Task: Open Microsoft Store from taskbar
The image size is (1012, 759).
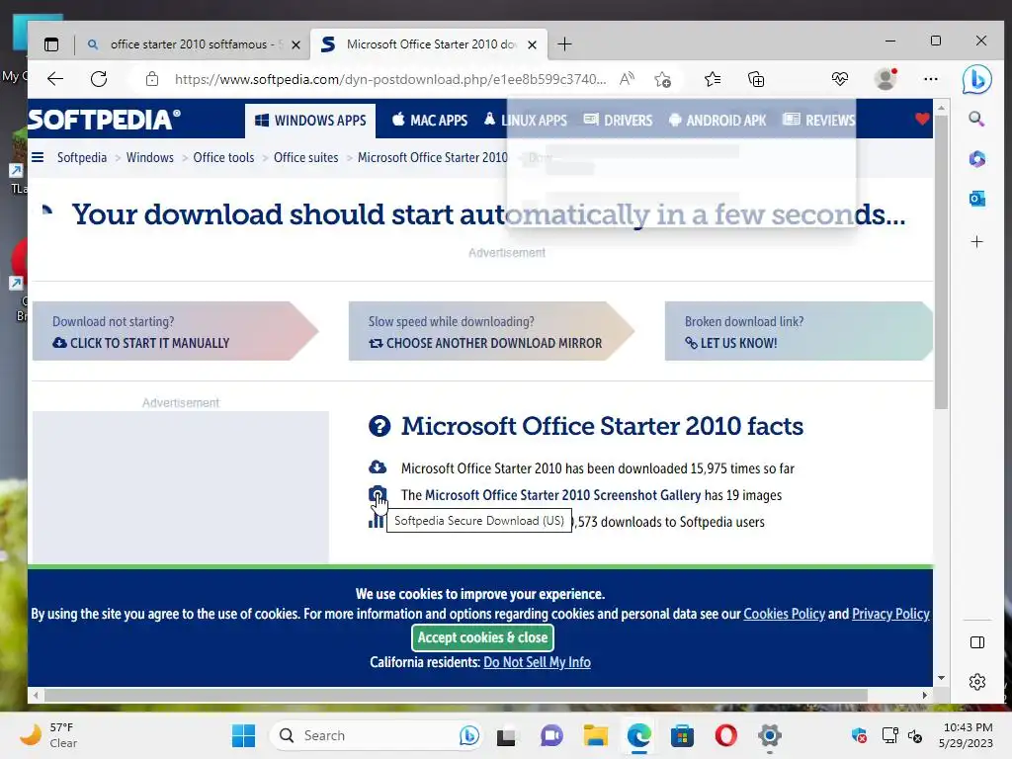Action: point(682,735)
